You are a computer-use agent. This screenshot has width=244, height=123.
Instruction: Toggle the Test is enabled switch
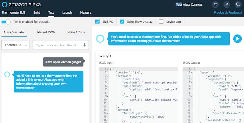tap(6, 22)
